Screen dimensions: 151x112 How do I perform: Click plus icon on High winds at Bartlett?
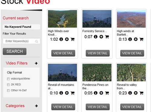[136, 39]
